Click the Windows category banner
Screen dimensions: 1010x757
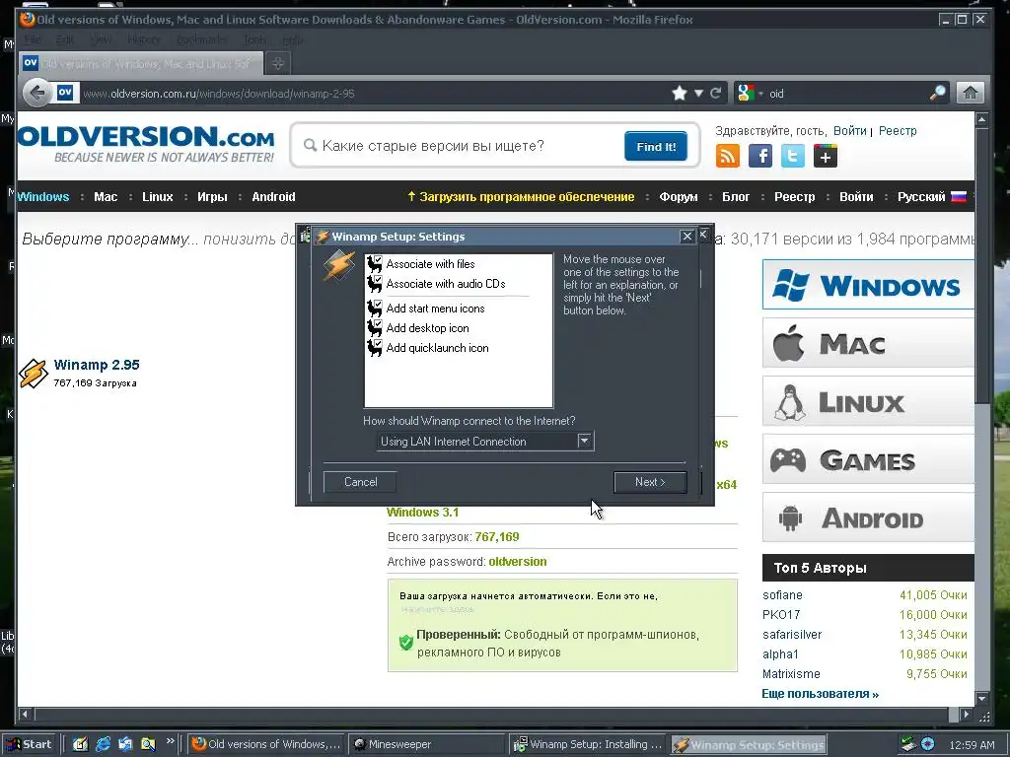pyautogui.click(x=868, y=285)
